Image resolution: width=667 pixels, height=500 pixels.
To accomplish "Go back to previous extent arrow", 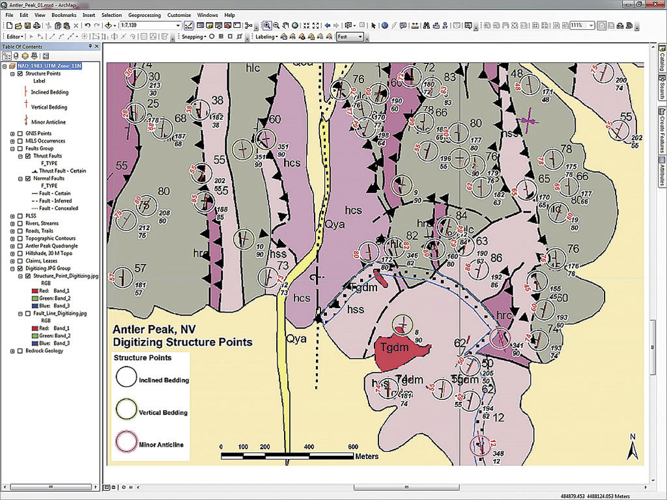I will tap(327, 26).
